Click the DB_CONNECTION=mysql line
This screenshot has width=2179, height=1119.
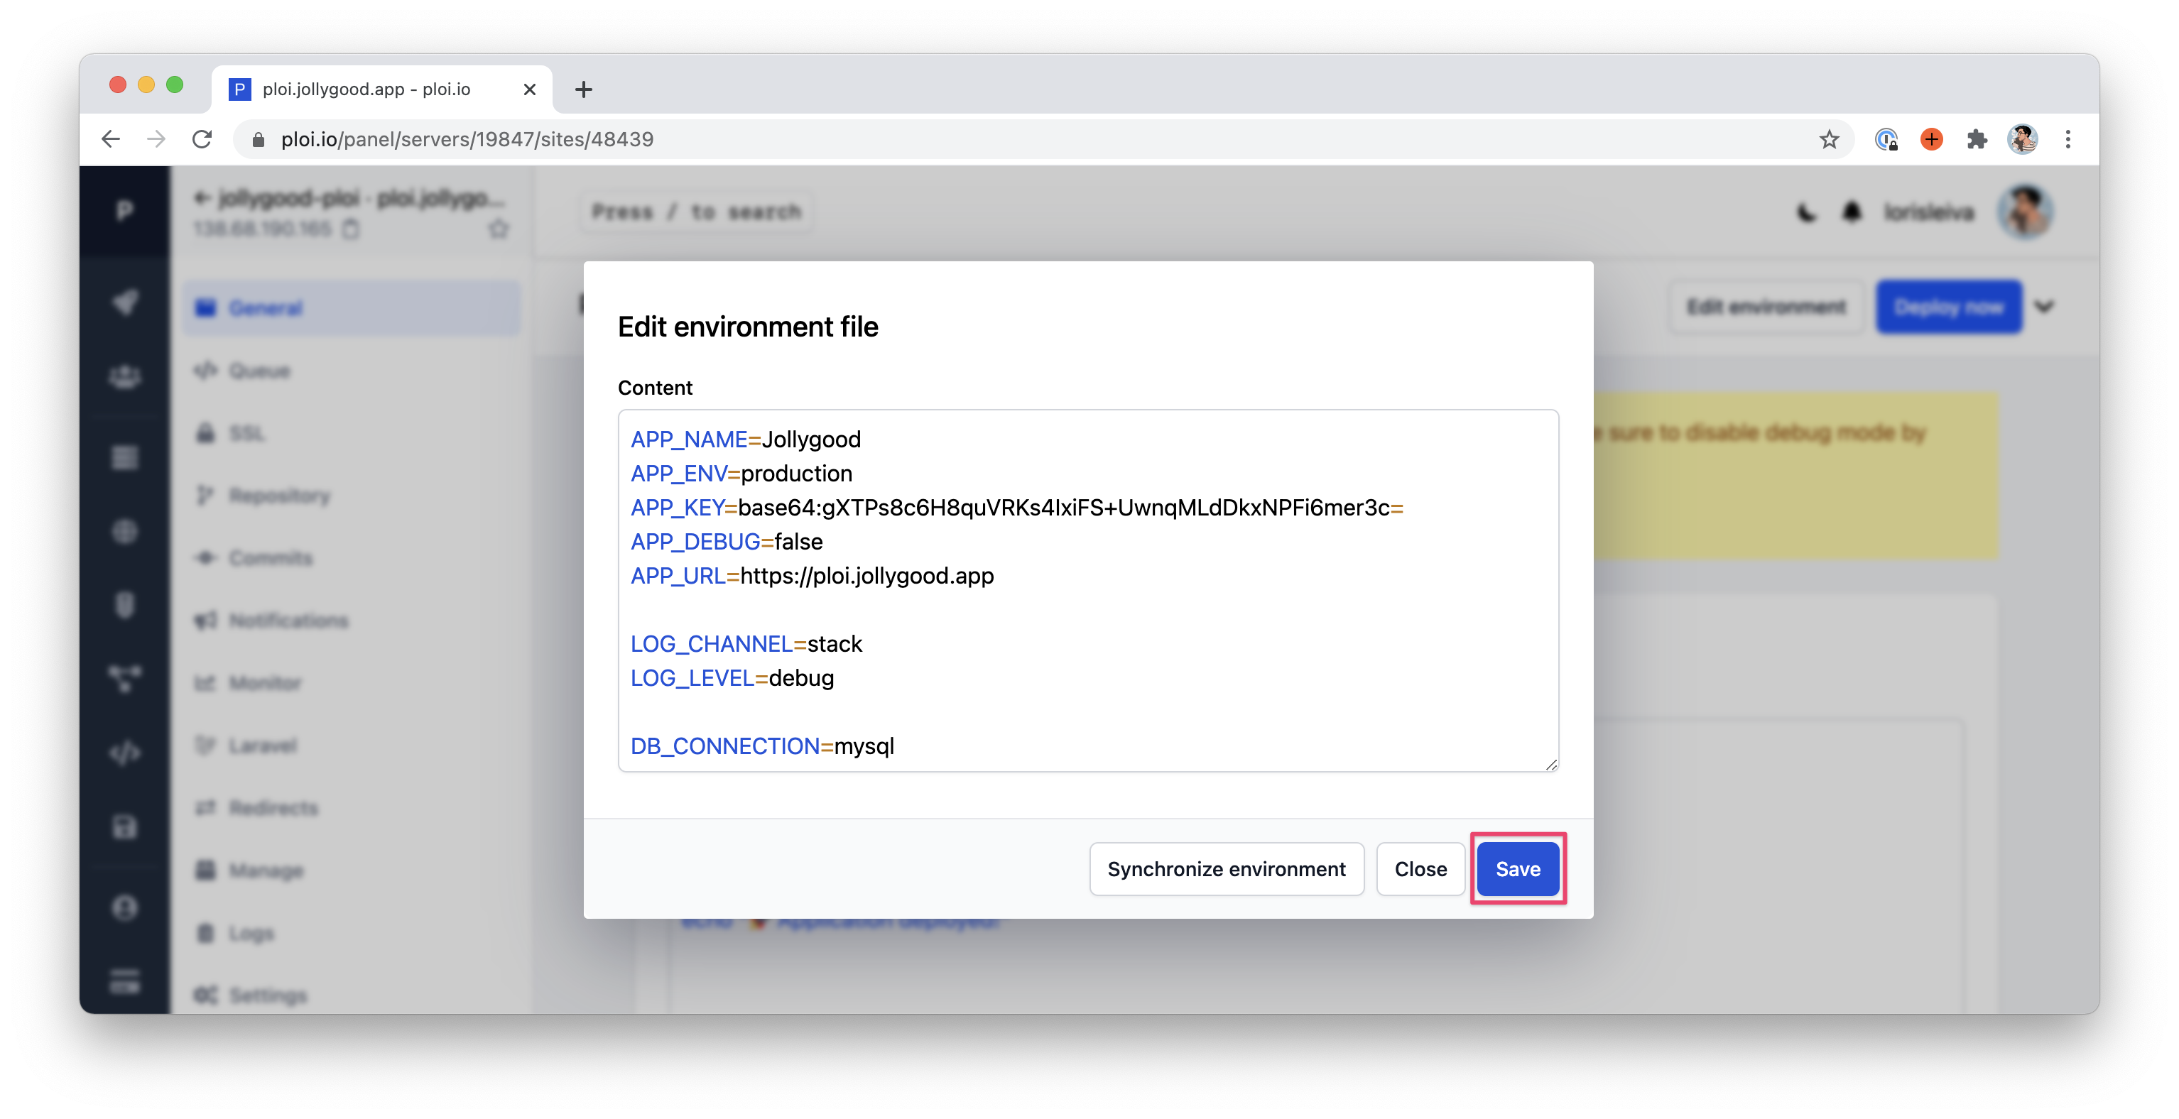tap(762, 746)
